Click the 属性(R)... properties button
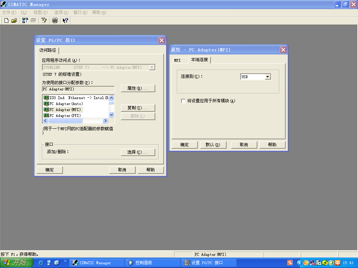The height and width of the screenshot is (268, 358). (138, 89)
